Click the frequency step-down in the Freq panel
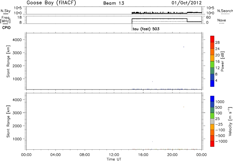Viewport: 233px width, 161px height. tap(187, 20)
